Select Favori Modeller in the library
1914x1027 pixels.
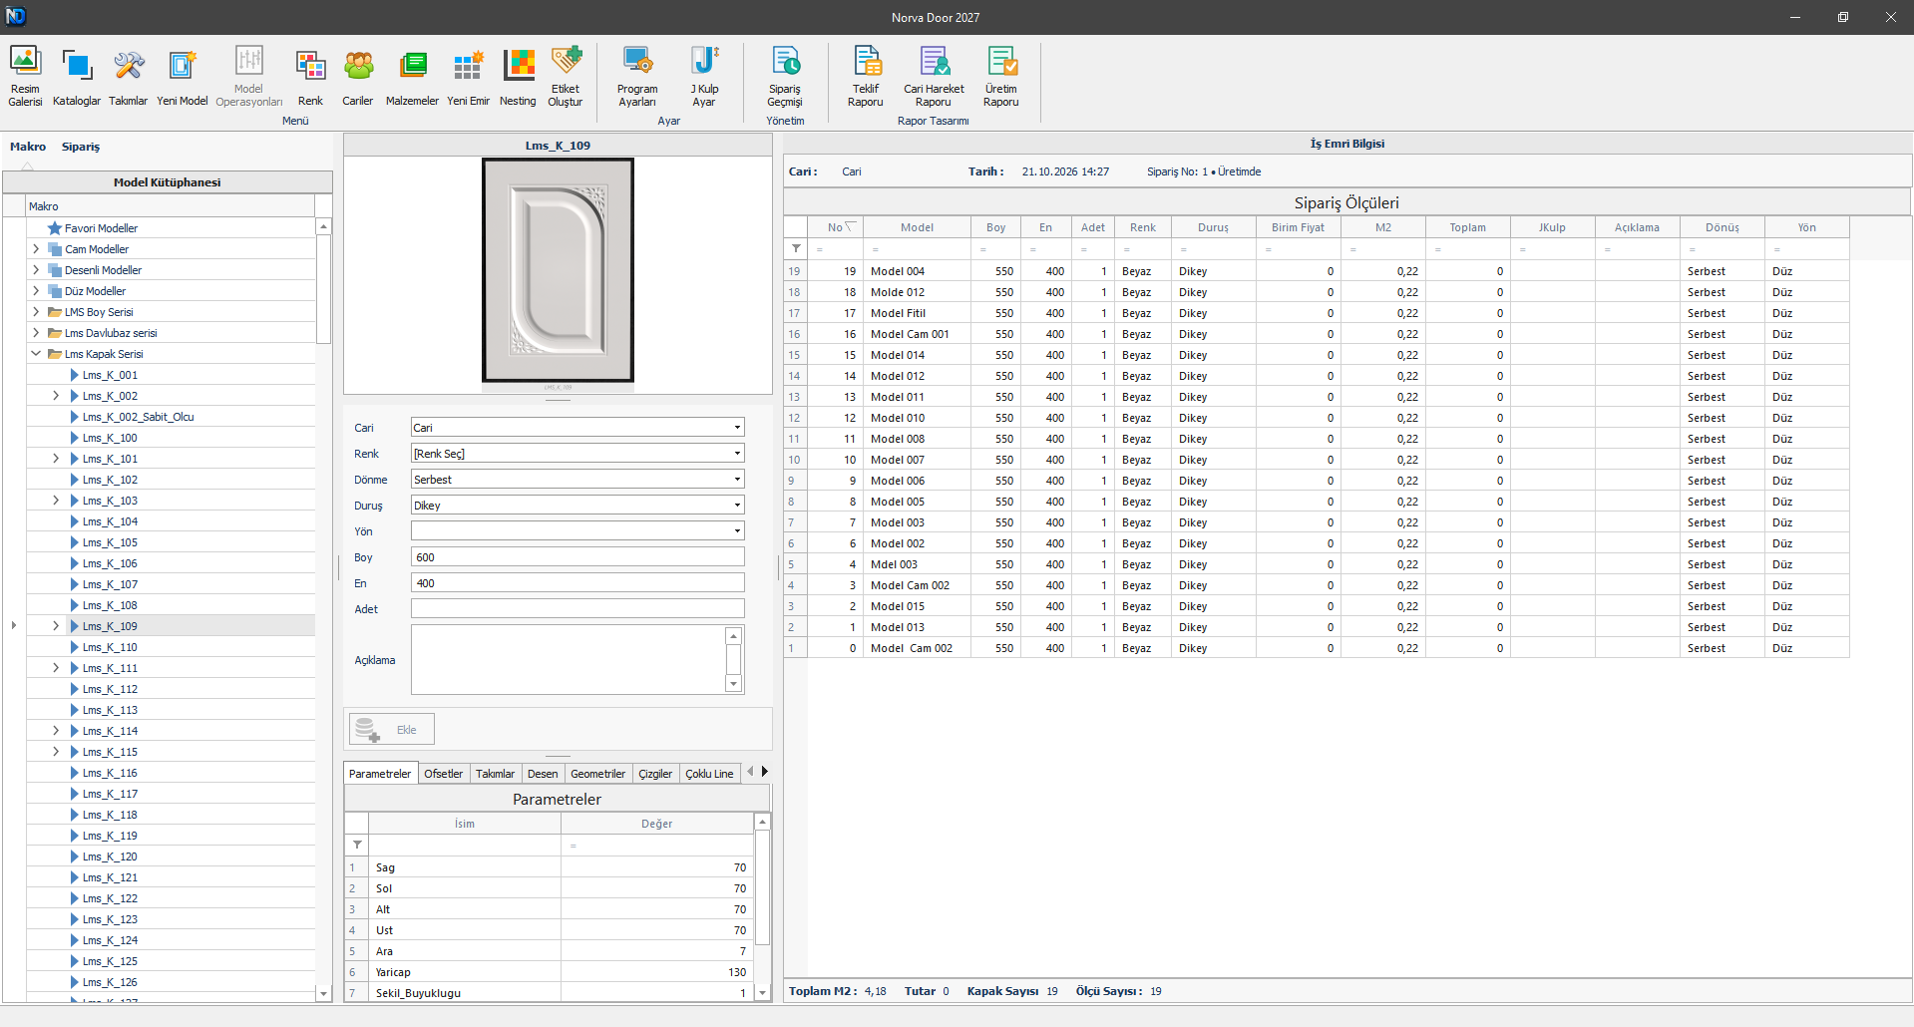tap(101, 228)
